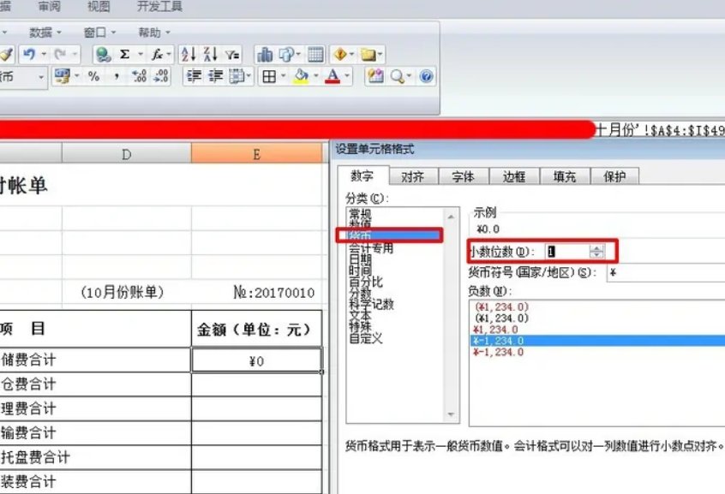Screen dimensions: 725x494
Task: Expand the AutoSum dropdown arrow
Action: tap(141, 55)
